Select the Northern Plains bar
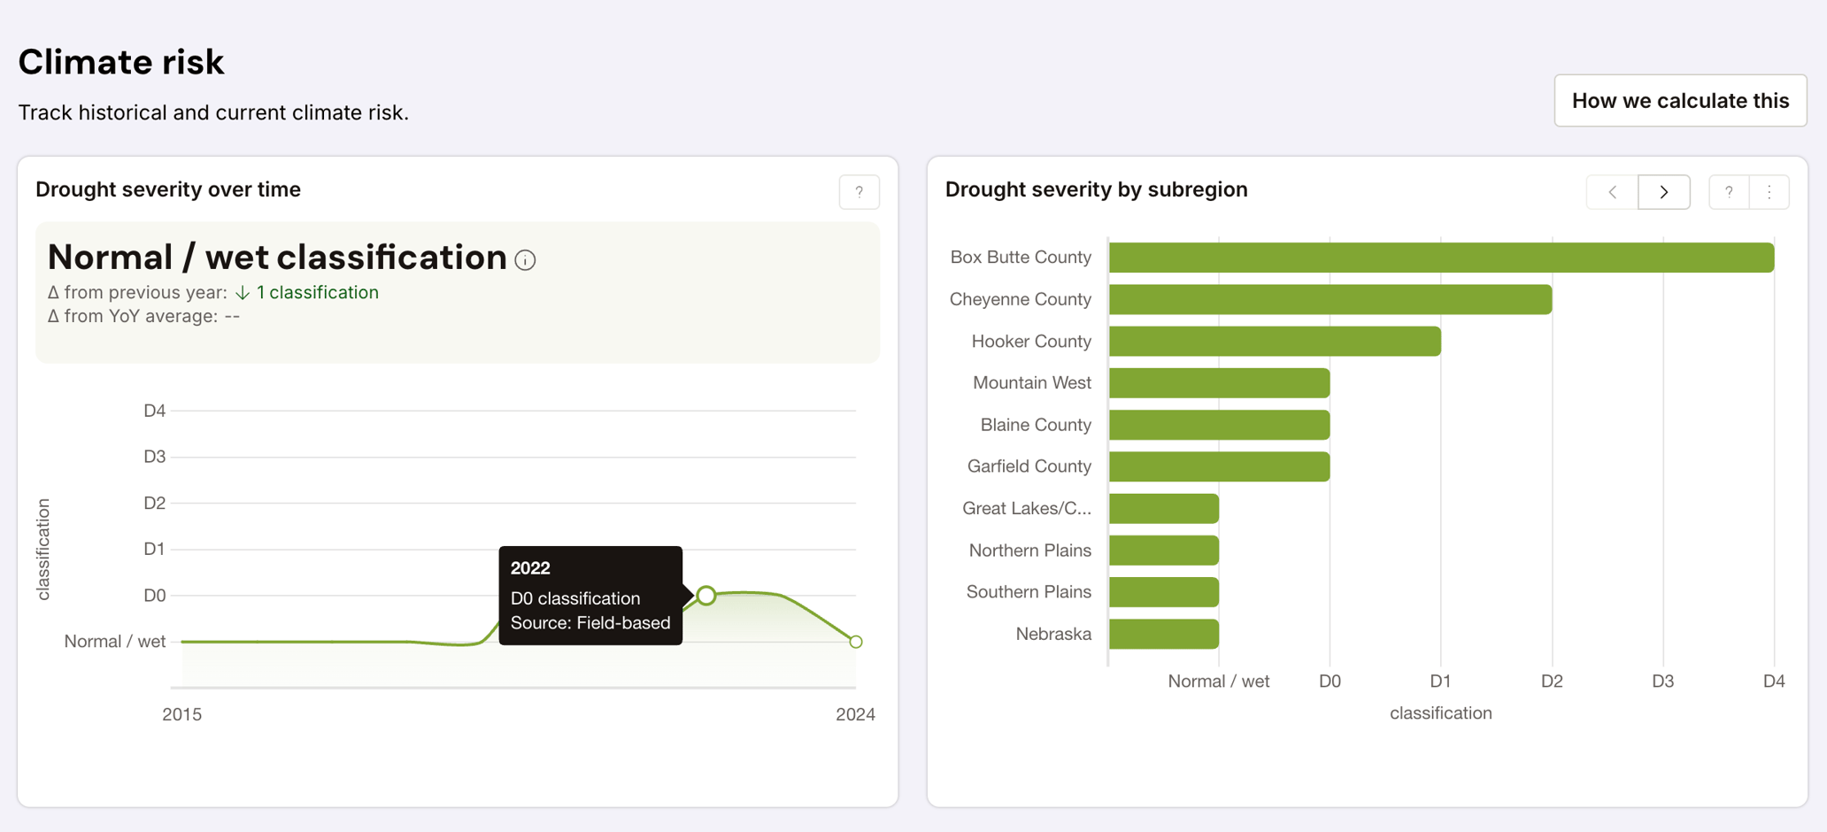Screen dimensions: 1827x832 pyautogui.click(x=1163, y=551)
